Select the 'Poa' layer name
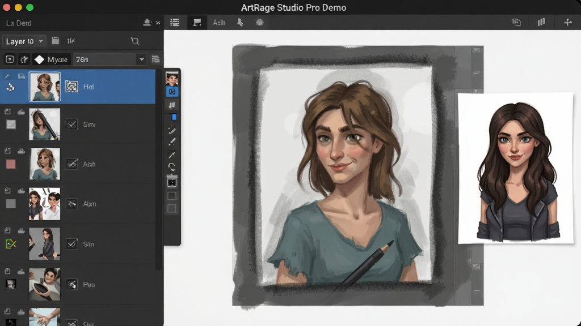 [x=89, y=285]
